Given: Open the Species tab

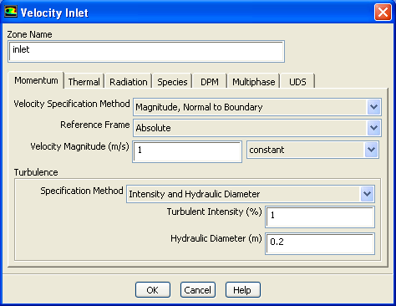Looking at the screenshot, I should click(172, 82).
